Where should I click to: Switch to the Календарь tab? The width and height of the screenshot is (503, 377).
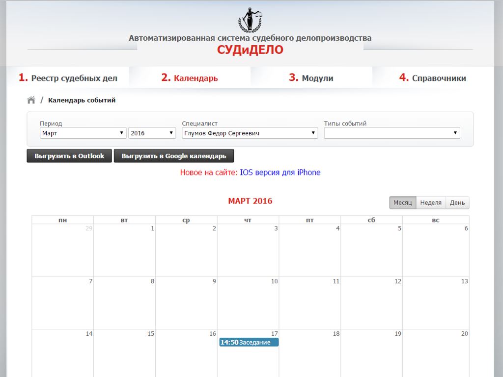coord(190,78)
